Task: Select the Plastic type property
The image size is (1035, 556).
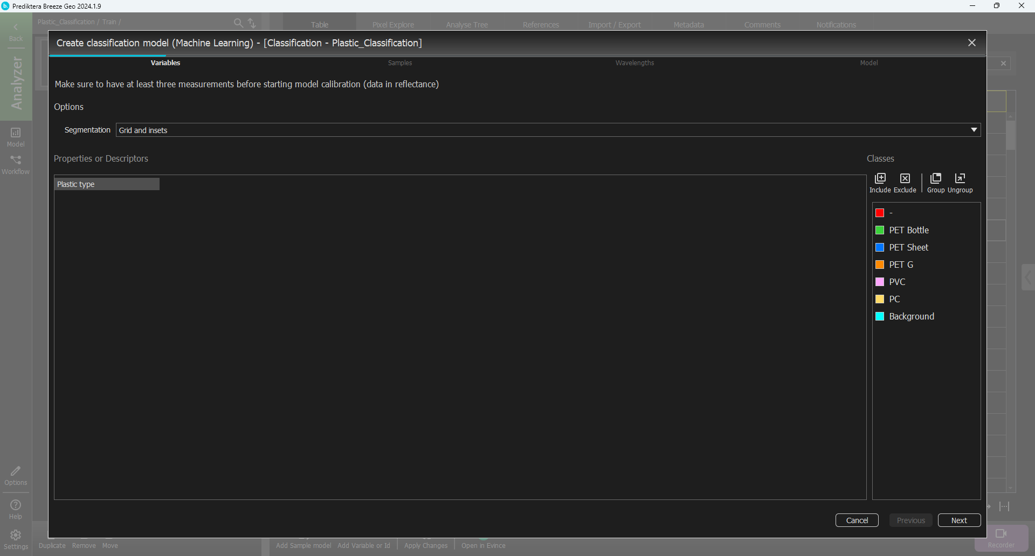Action: (107, 184)
